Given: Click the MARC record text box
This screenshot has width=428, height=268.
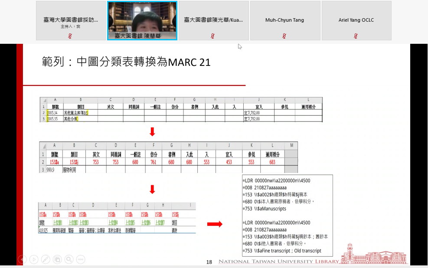Looking at the screenshot, I should pyautogui.click(x=287, y=216).
